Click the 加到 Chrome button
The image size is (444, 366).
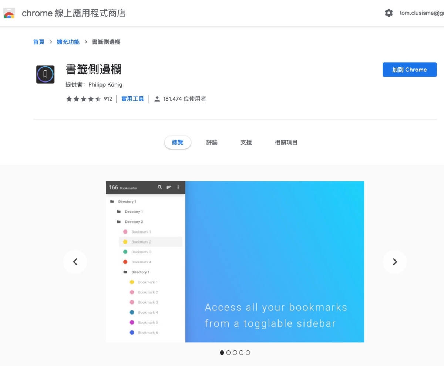coord(410,70)
